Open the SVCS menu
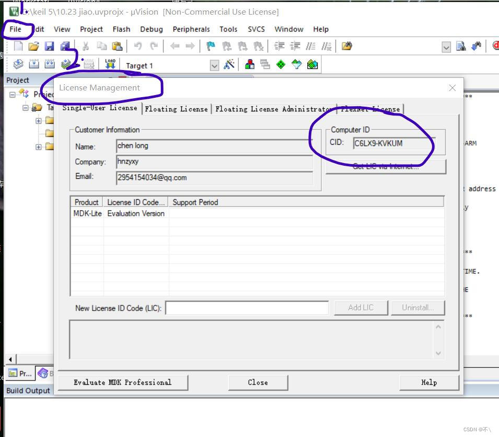This screenshot has width=499, height=437. (256, 29)
